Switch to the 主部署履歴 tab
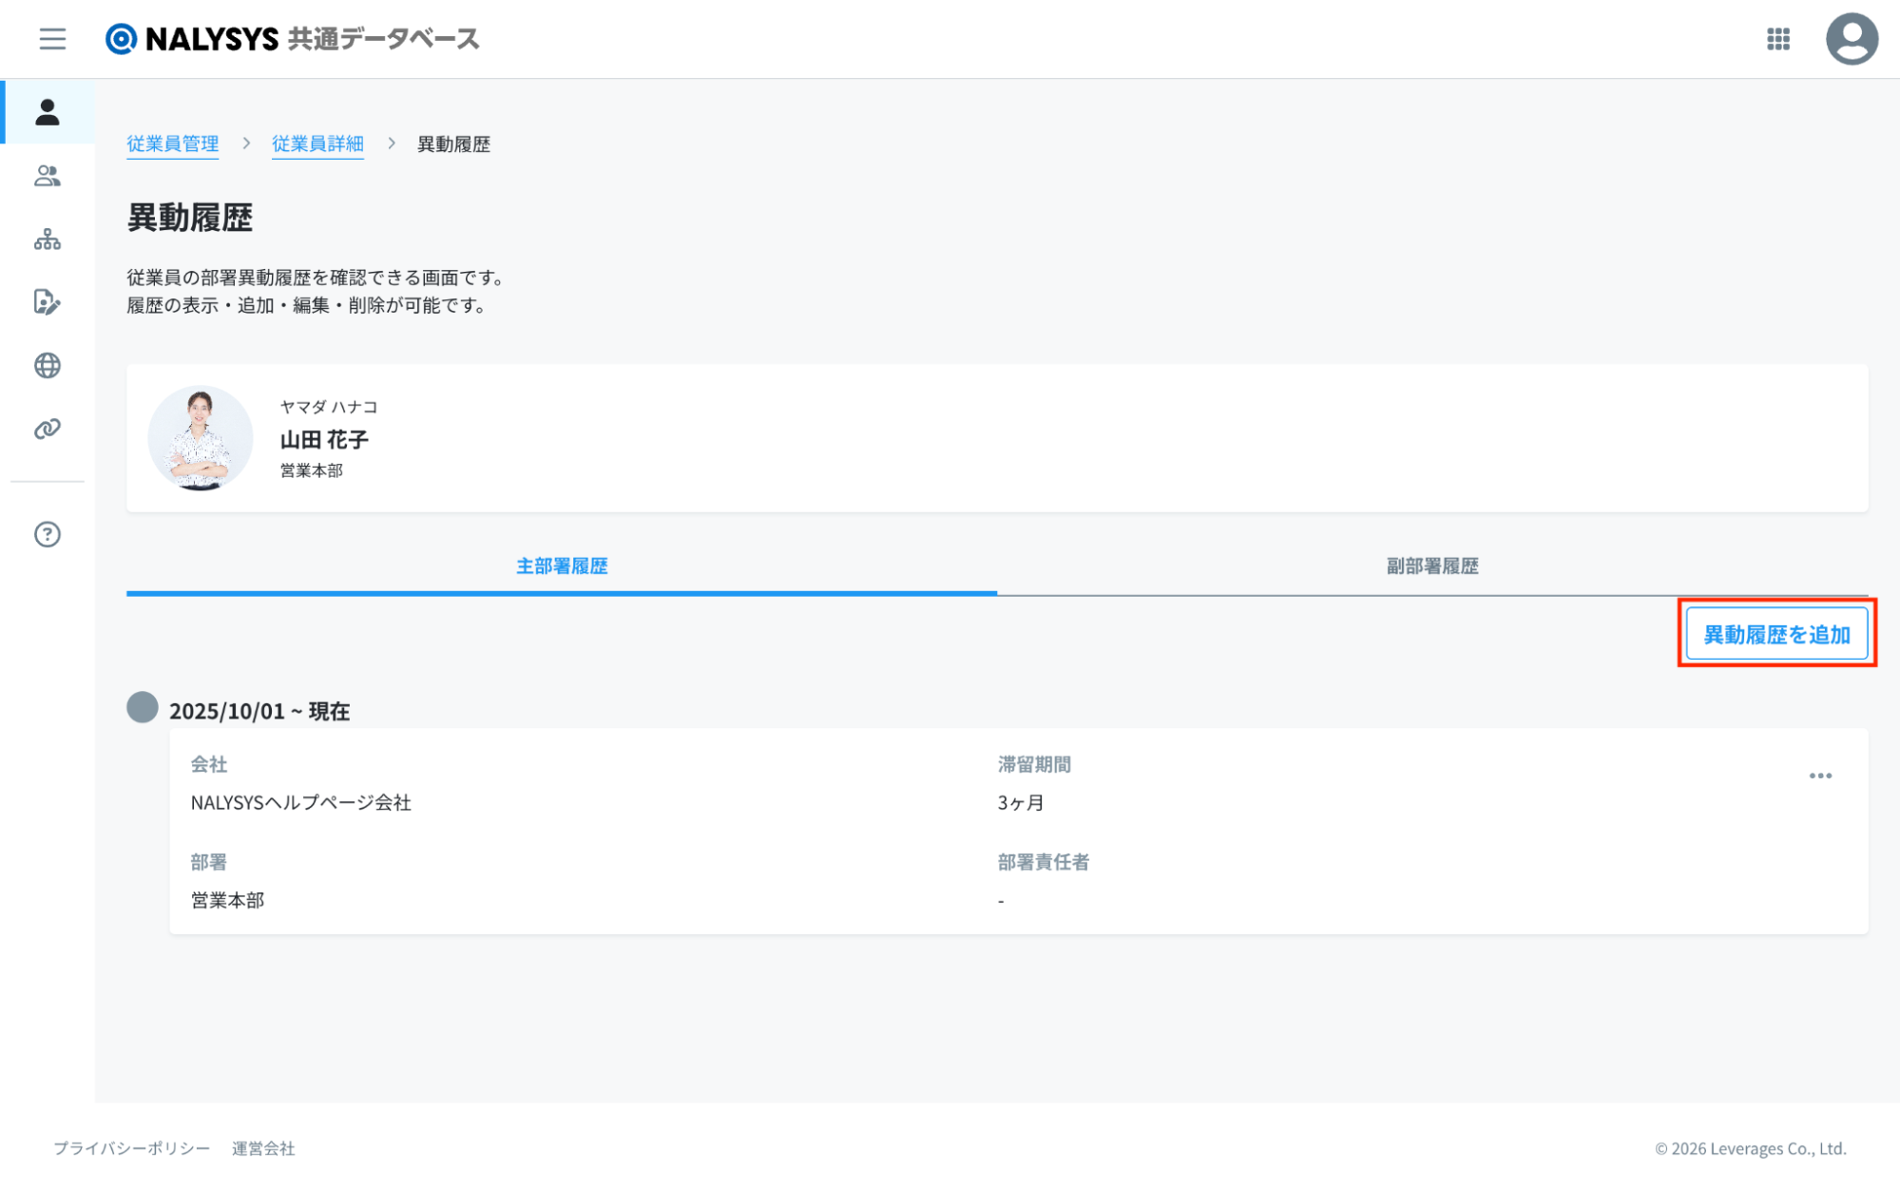Screen dimensions: 1900x1188 pyautogui.click(x=562, y=566)
